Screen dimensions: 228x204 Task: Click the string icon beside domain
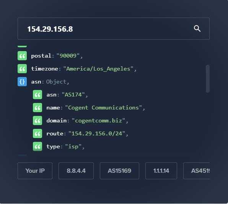(x=37, y=120)
